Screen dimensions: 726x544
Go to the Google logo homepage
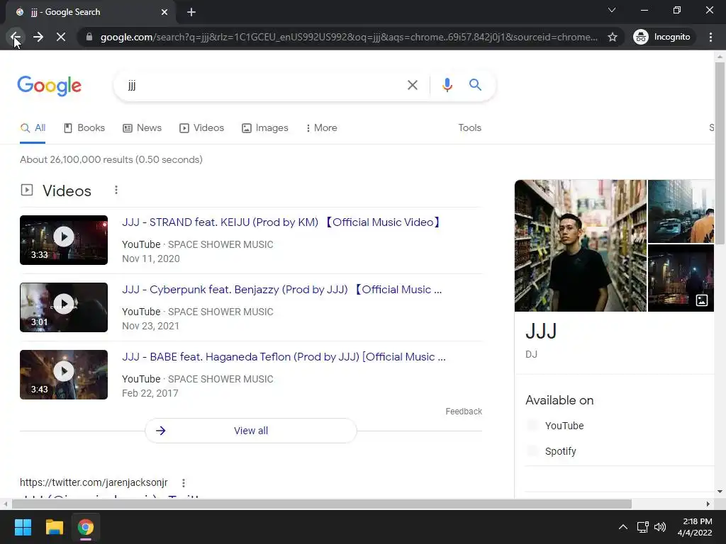(x=50, y=86)
